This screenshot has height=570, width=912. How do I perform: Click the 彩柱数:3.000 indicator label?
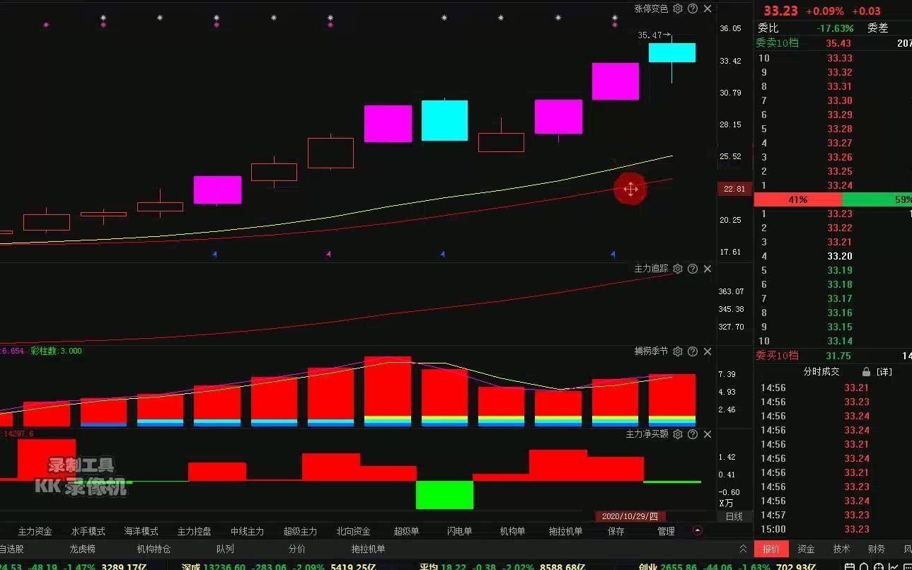tap(56, 351)
